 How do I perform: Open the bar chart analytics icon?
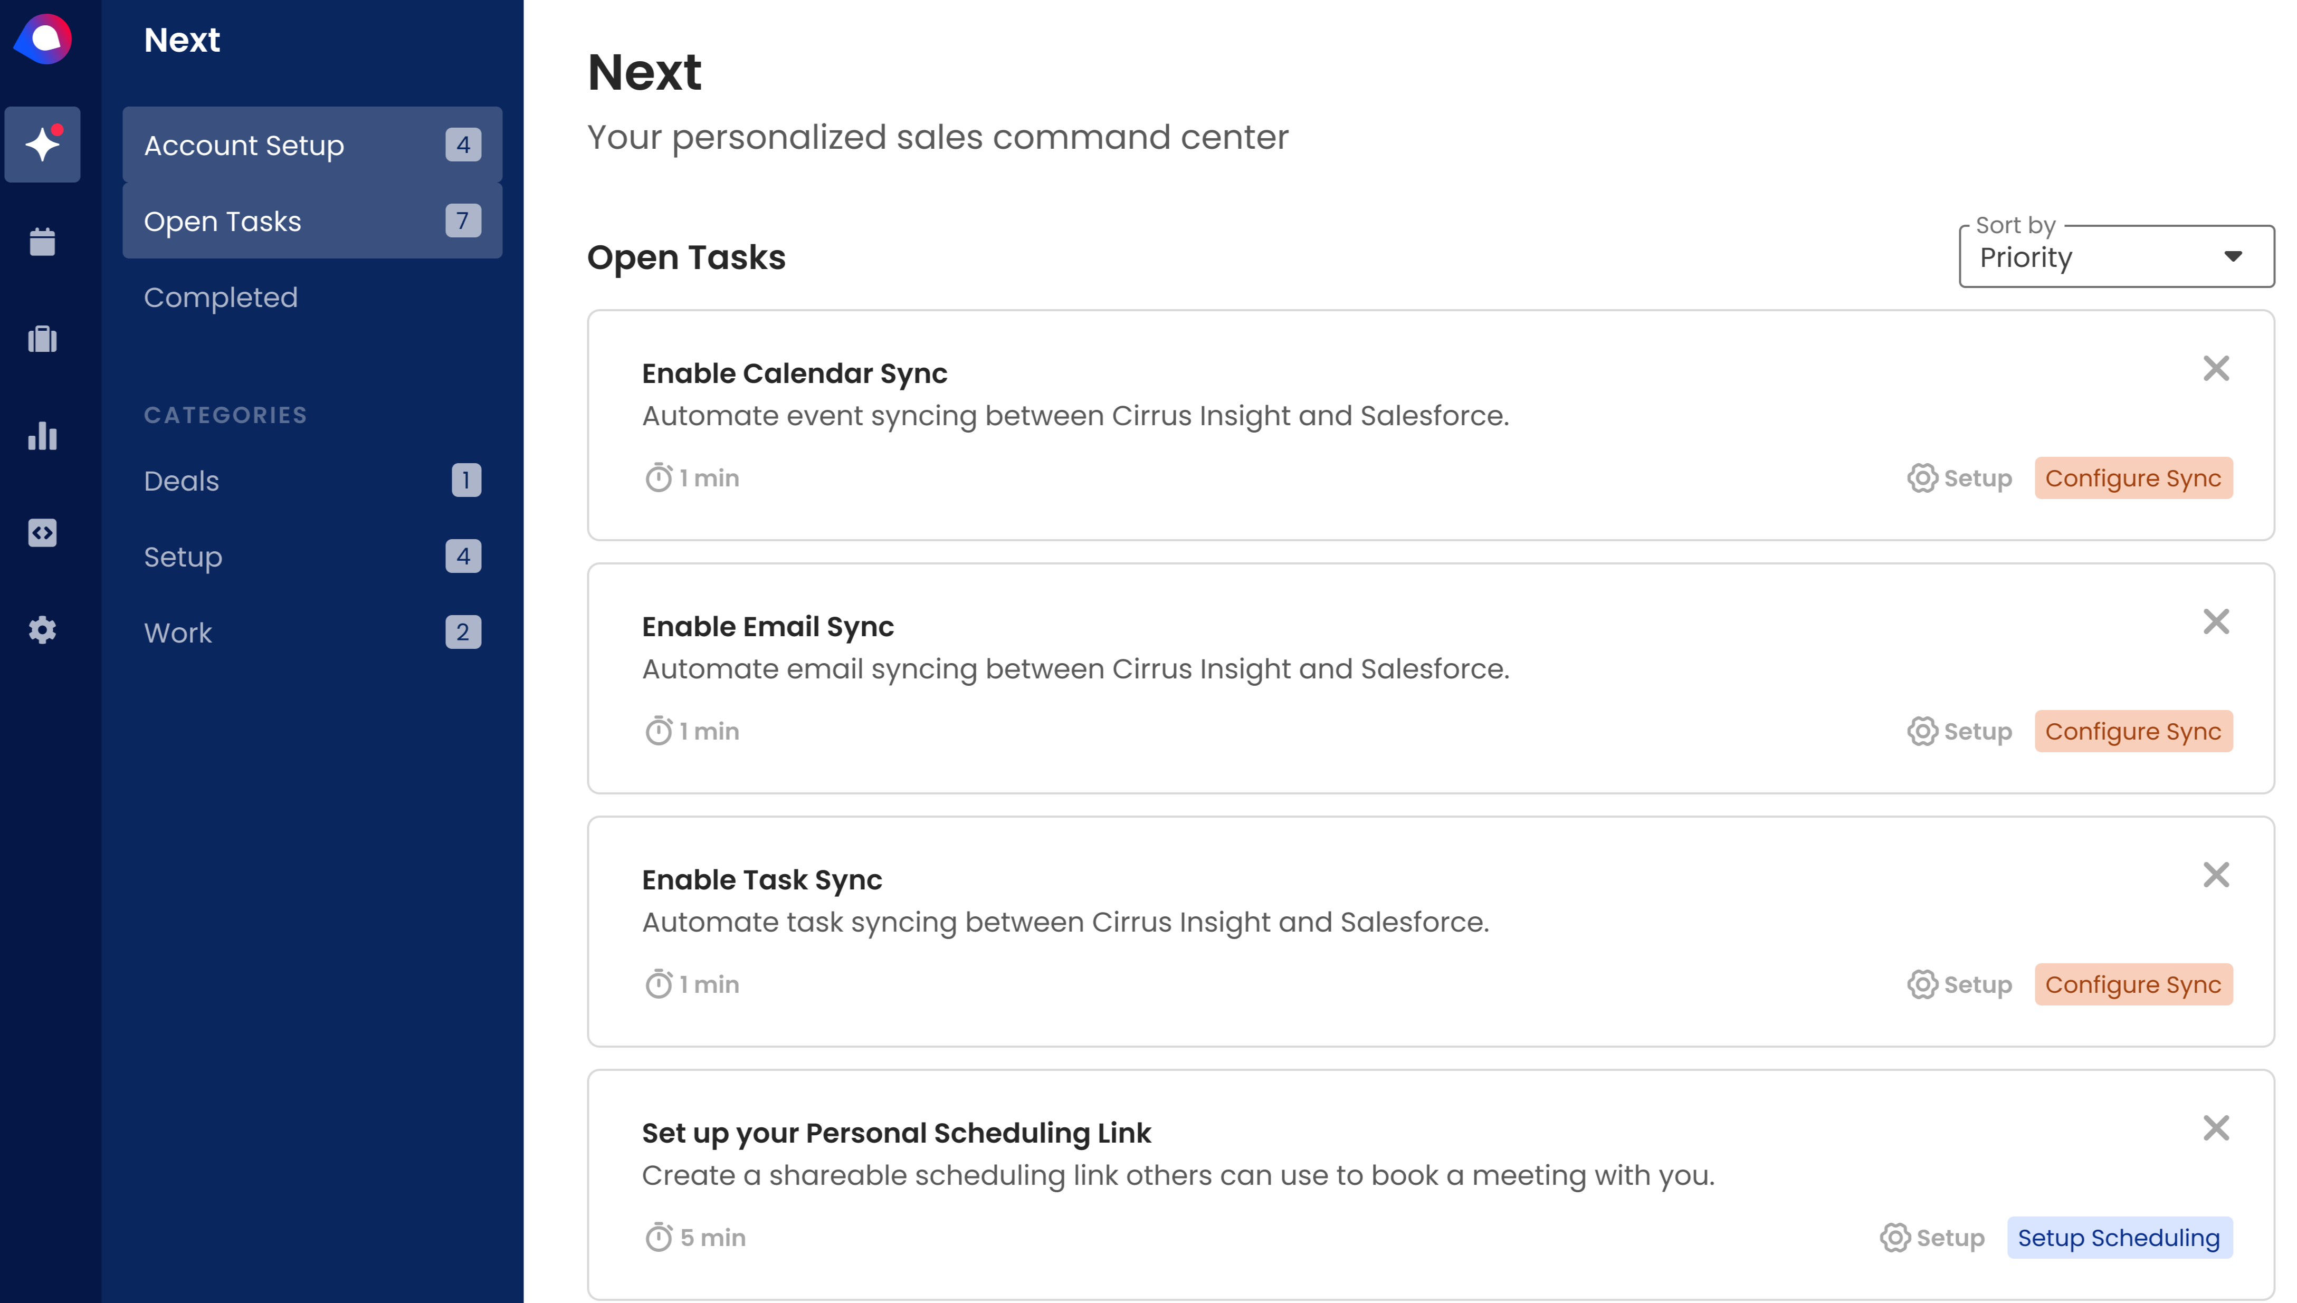pos(42,436)
